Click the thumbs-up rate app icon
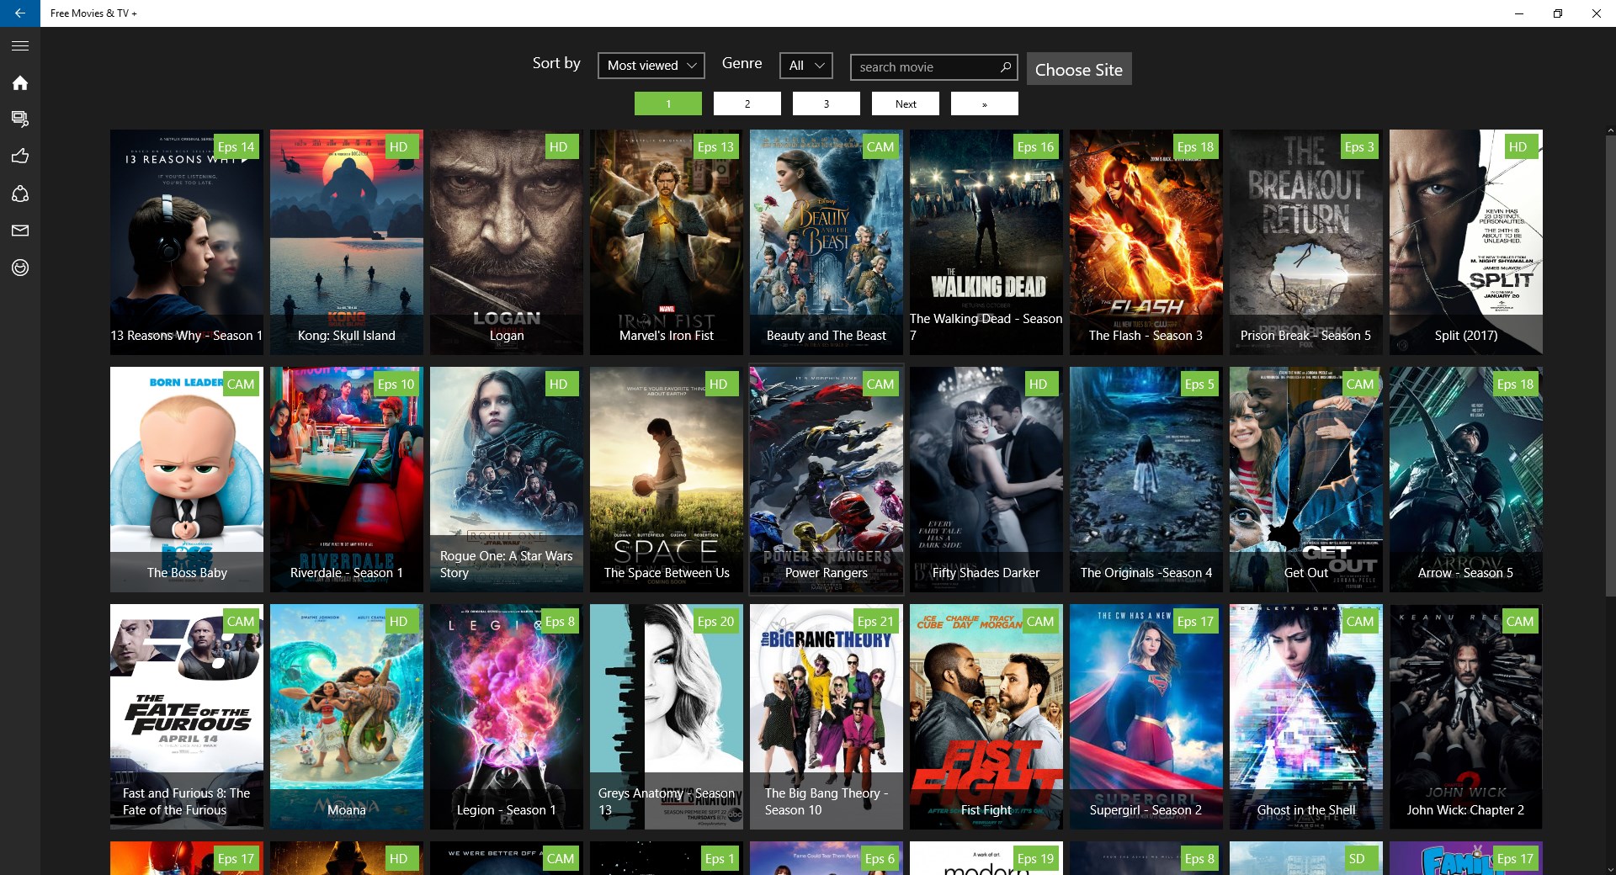 pyautogui.click(x=19, y=156)
